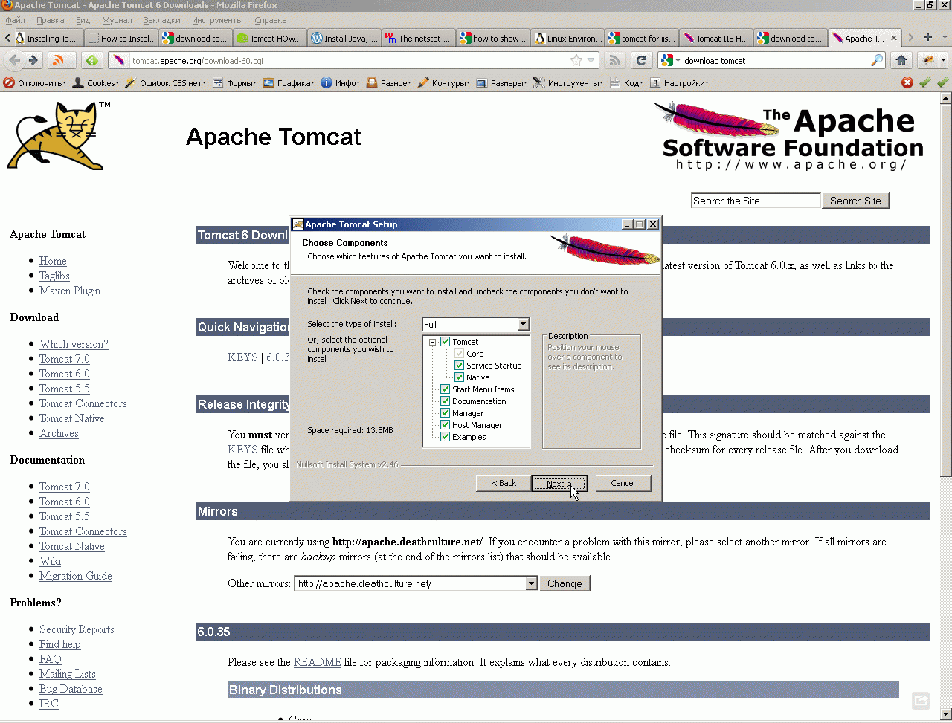Click the Back button in the installer
The width and height of the screenshot is (952, 723).
coord(504,483)
